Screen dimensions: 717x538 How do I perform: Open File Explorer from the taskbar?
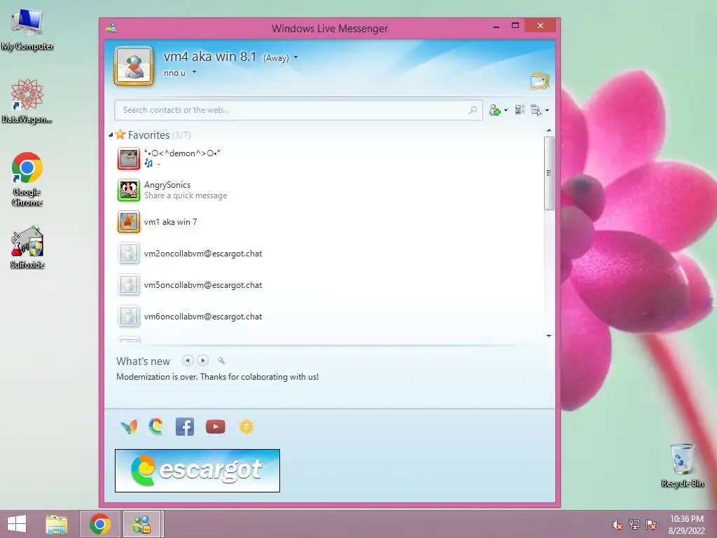pos(57,524)
